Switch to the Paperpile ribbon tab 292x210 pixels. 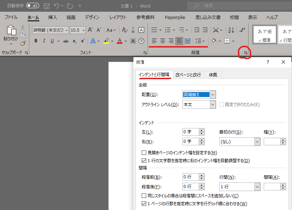click(x=175, y=17)
